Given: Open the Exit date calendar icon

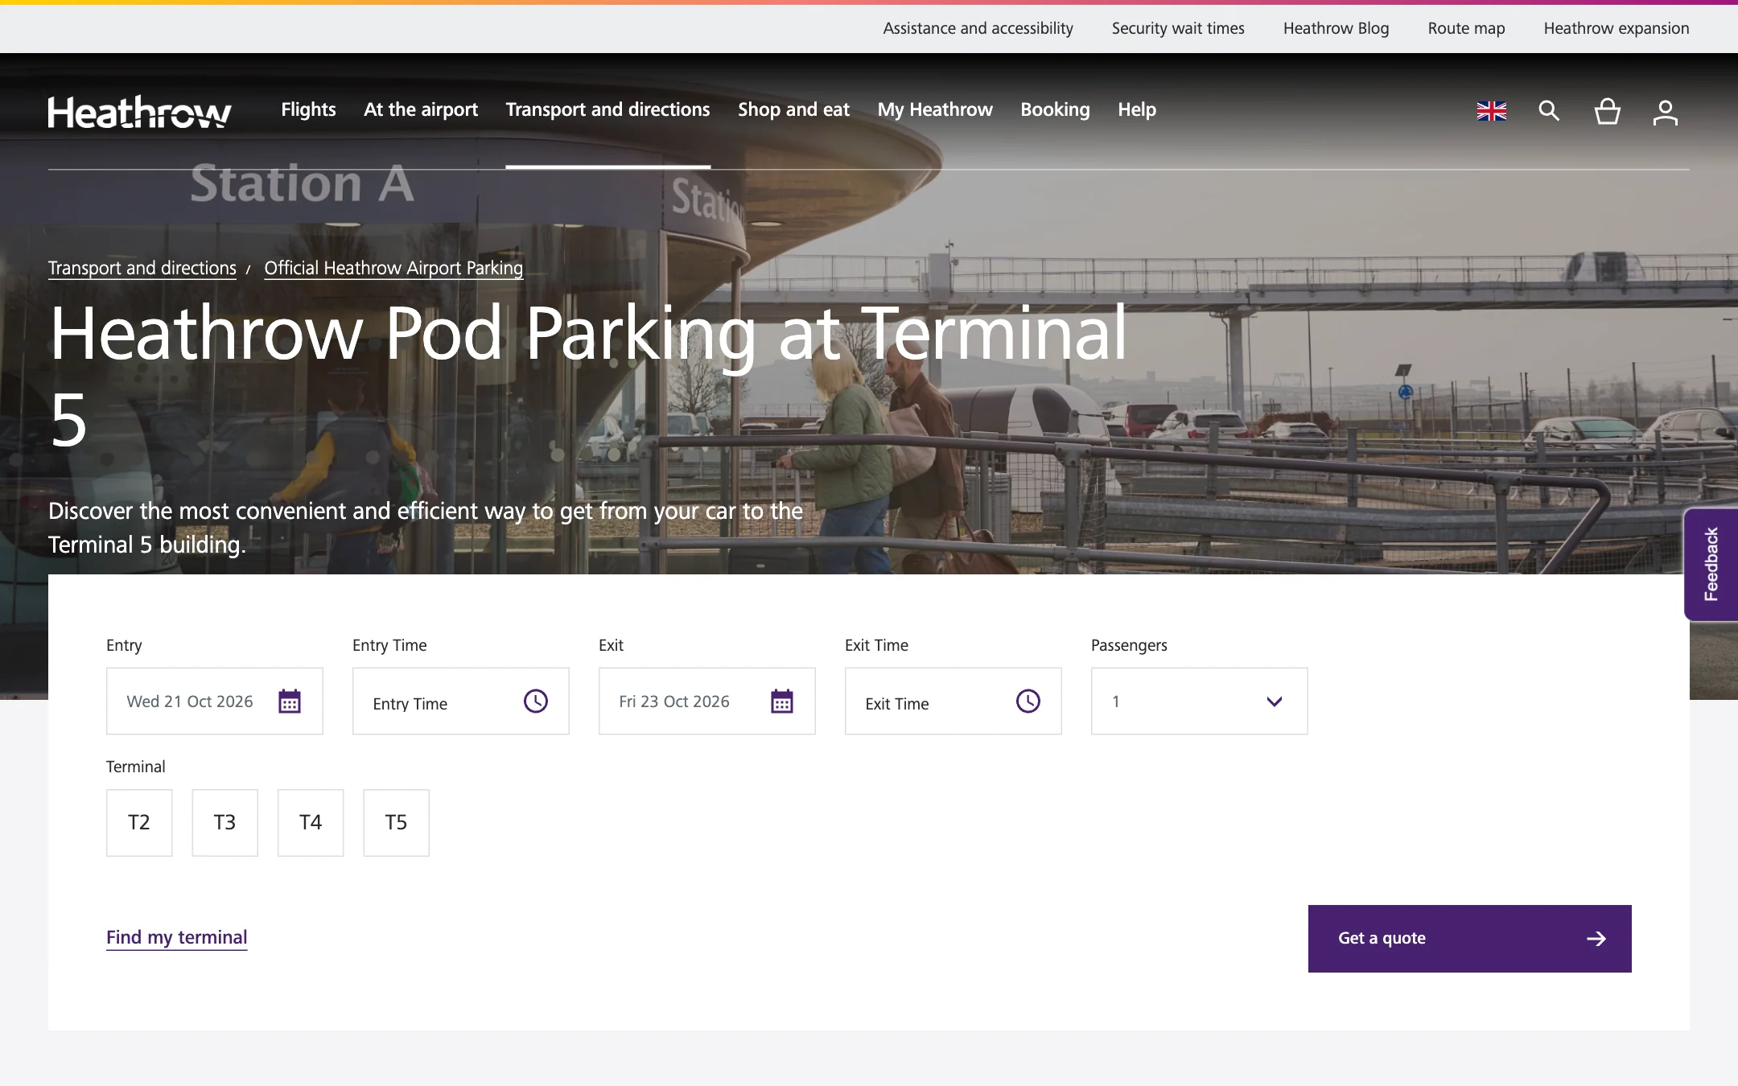Looking at the screenshot, I should click(x=782, y=701).
